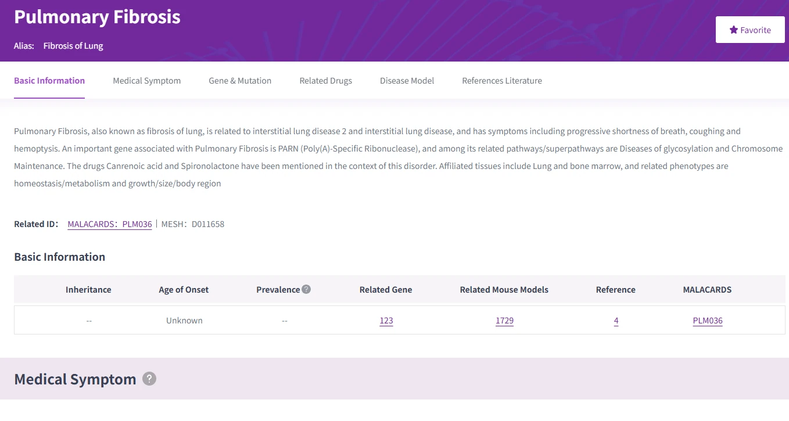Switch to the References Literature tab
The width and height of the screenshot is (789, 421).
tap(502, 81)
